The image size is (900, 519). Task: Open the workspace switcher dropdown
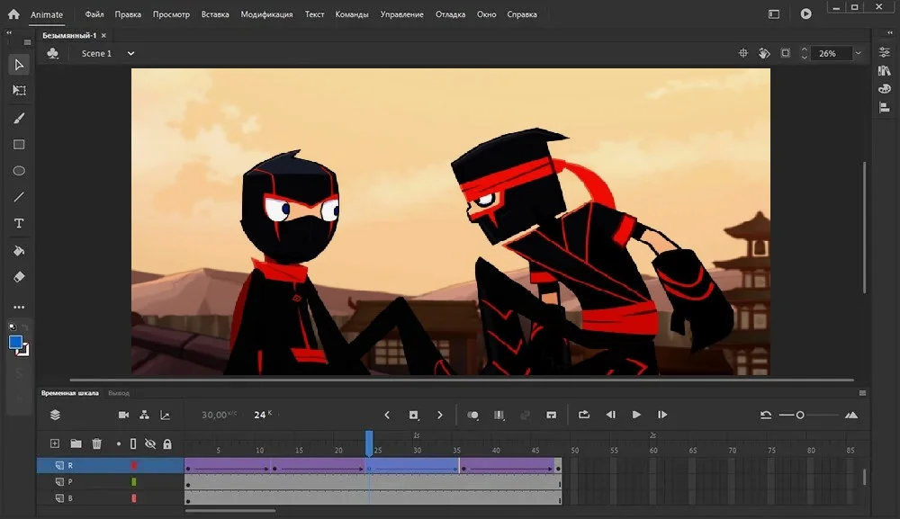774,13
